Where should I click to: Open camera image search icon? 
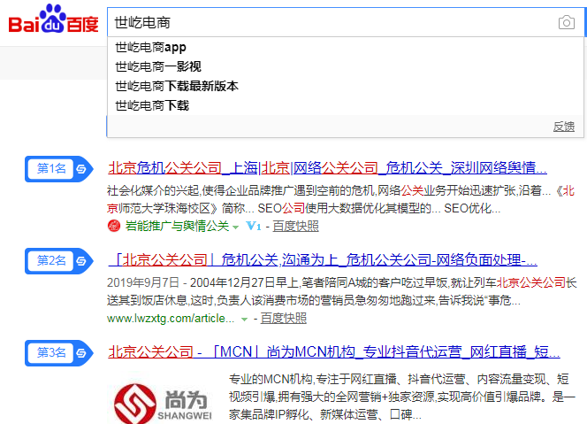click(x=567, y=22)
